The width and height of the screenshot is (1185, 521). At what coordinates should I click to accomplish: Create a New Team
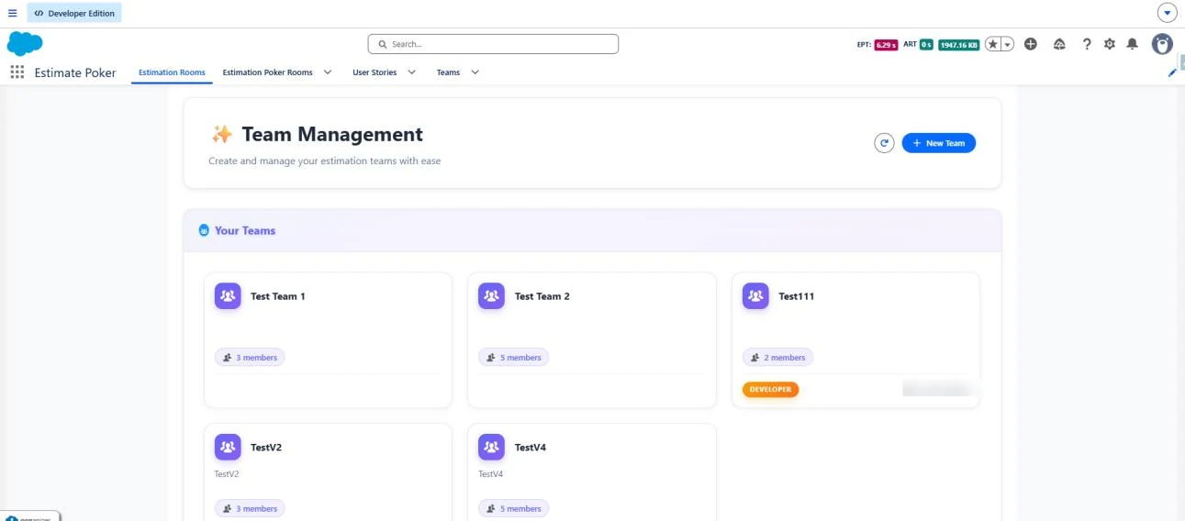(938, 143)
